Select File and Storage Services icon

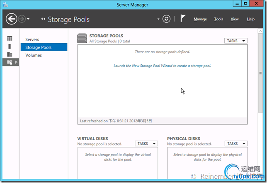10,62
